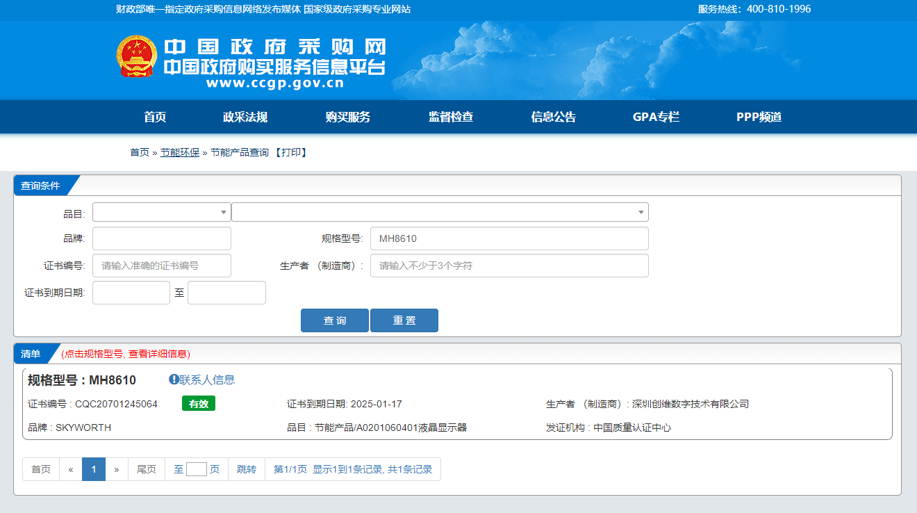
Task: Click the 有效 certificate status badge
Action: coord(198,403)
